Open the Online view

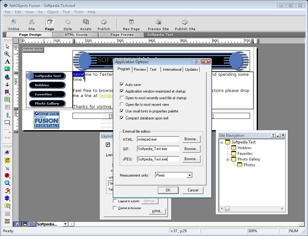click(x=14, y=24)
